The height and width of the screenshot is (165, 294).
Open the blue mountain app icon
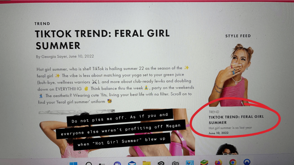(x=247, y=162)
